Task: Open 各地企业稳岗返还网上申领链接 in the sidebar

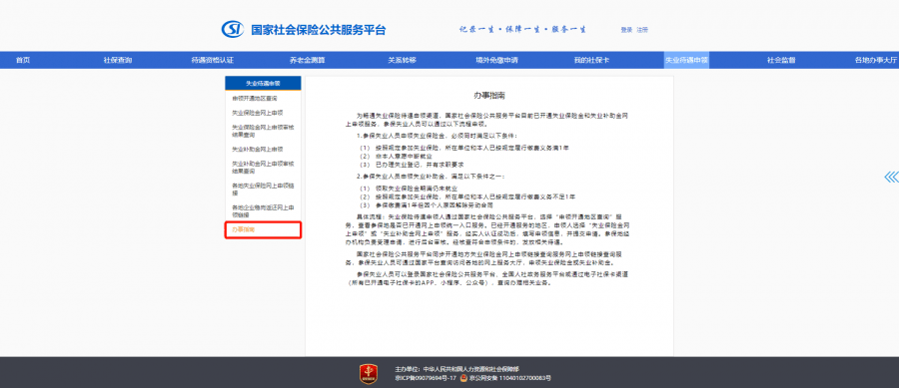Action: pyautogui.click(x=263, y=211)
